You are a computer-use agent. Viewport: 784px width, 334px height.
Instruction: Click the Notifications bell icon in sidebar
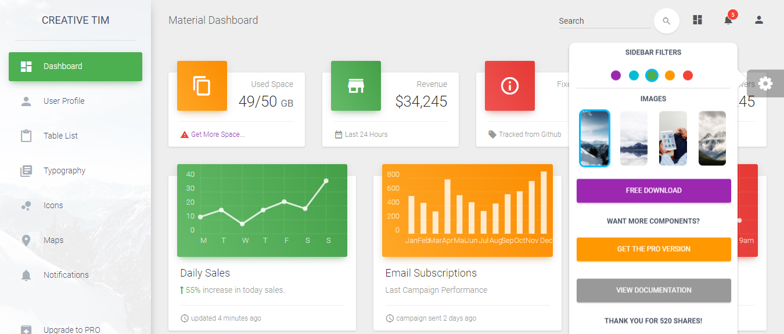click(26, 275)
